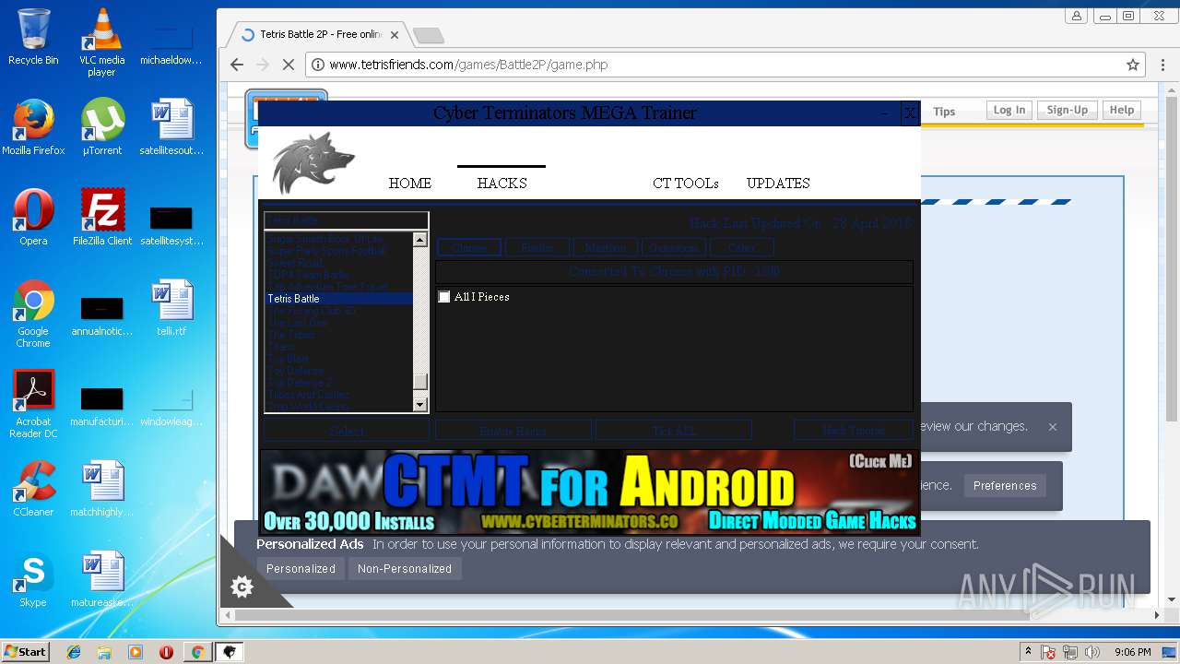Select Toy Blast in the game list
The width and height of the screenshot is (1180, 664).
tap(338, 359)
